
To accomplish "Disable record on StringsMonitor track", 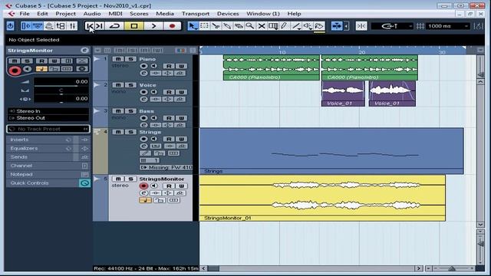I will coord(143,186).
